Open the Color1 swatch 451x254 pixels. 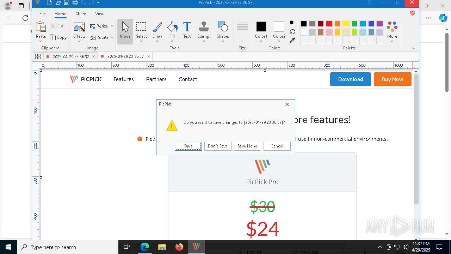[261, 26]
